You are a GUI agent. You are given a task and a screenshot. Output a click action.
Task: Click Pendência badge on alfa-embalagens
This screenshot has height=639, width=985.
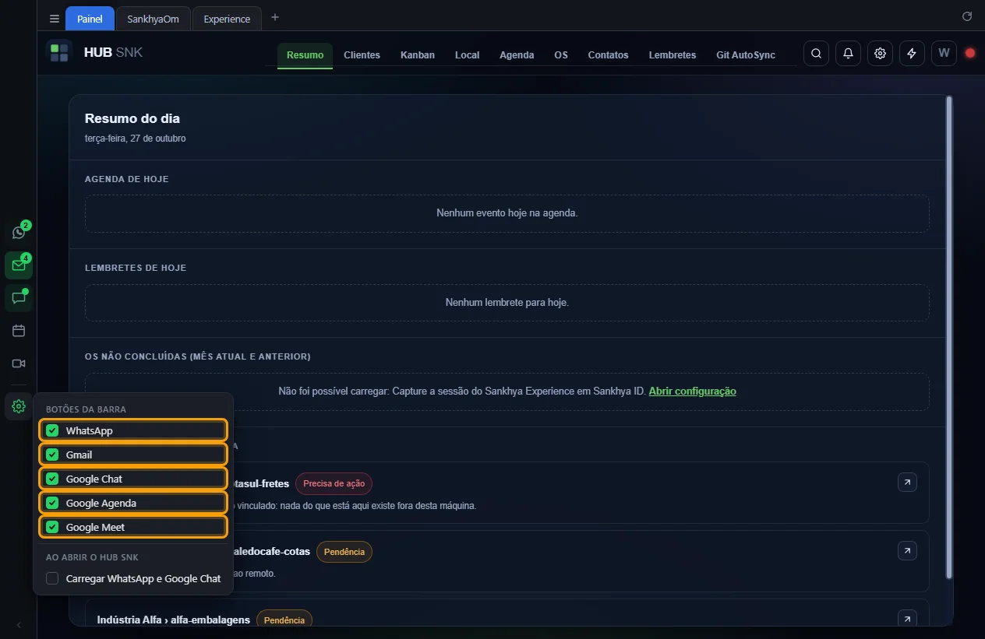tap(284, 620)
